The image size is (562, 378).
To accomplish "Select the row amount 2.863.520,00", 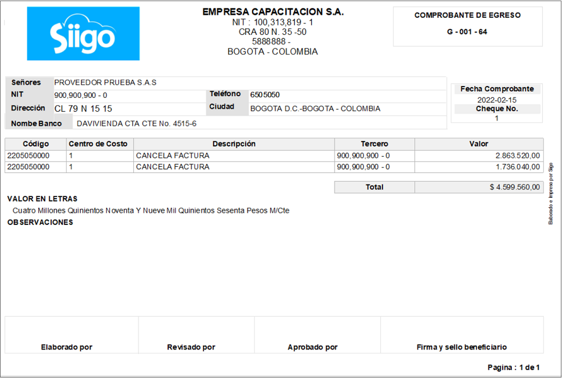I will point(518,156).
